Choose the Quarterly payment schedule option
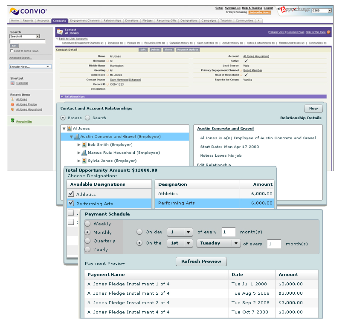The height and width of the screenshot is (322, 348). (x=88, y=241)
